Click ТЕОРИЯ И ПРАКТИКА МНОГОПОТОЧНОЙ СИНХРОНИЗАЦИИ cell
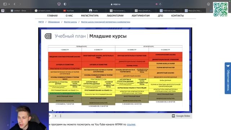231x130 pixels. point(165,85)
